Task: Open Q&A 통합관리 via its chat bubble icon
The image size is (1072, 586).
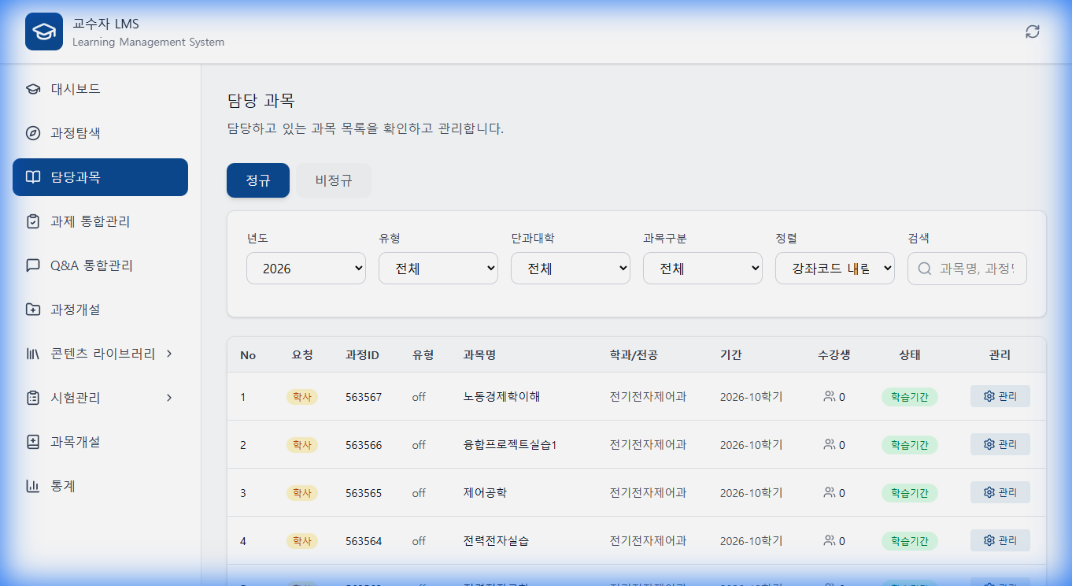Action: point(32,265)
